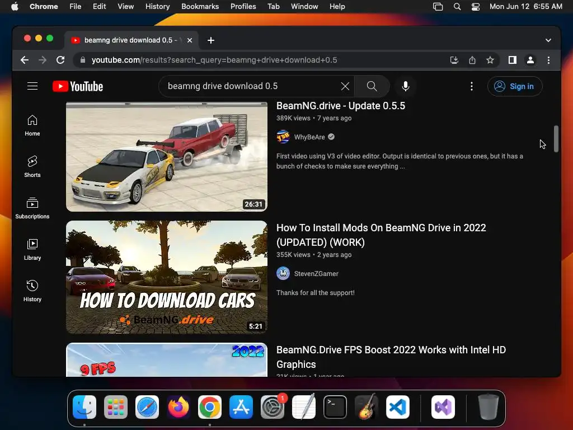This screenshot has height=430, width=573.
Task: Click the browser forward arrow
Action: tap(43, 60)
